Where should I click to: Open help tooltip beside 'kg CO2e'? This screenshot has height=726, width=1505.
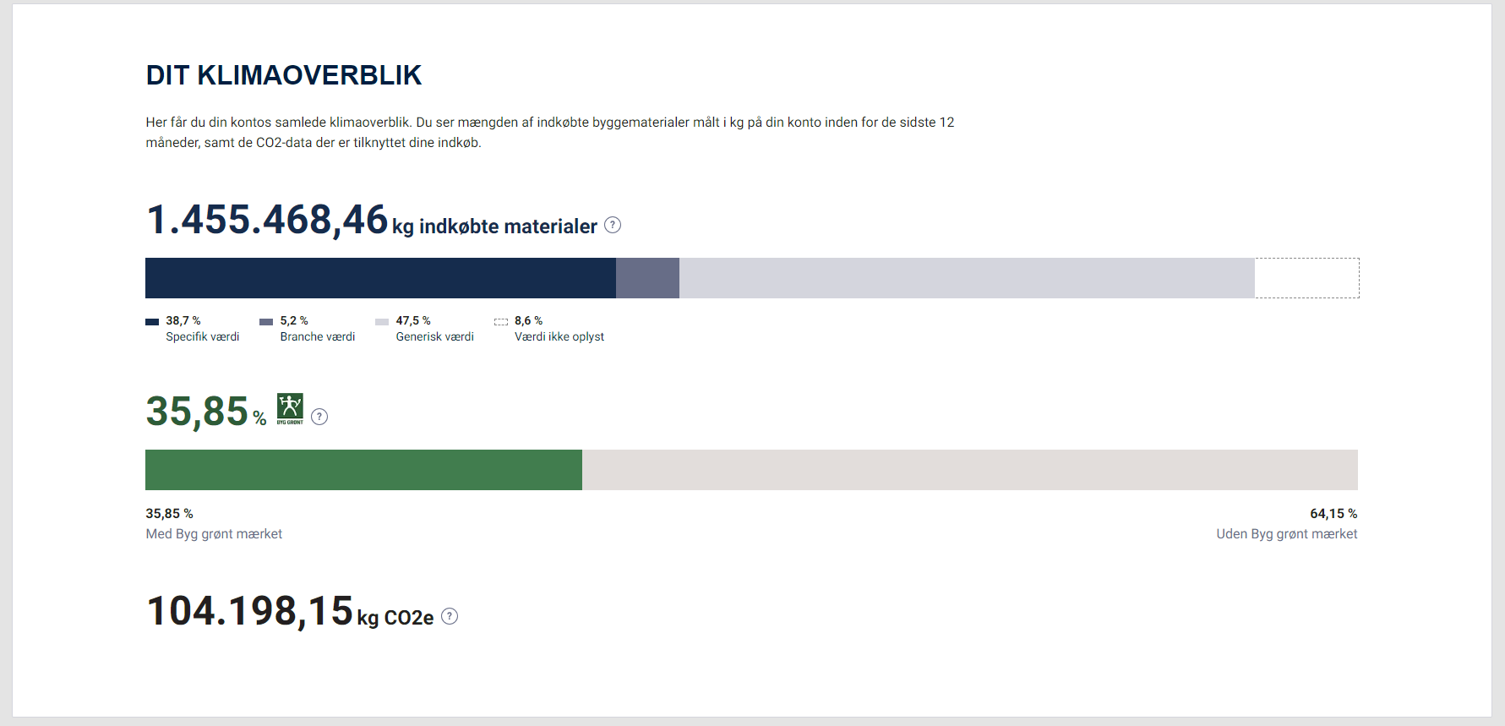(x=450, y=616)
